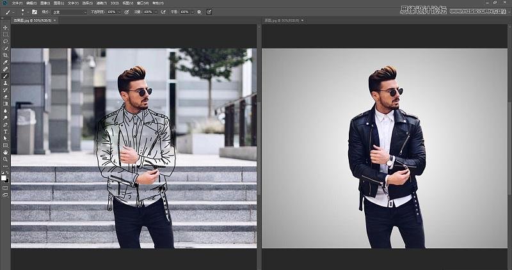Click the Photoshop logo icon

4,3
